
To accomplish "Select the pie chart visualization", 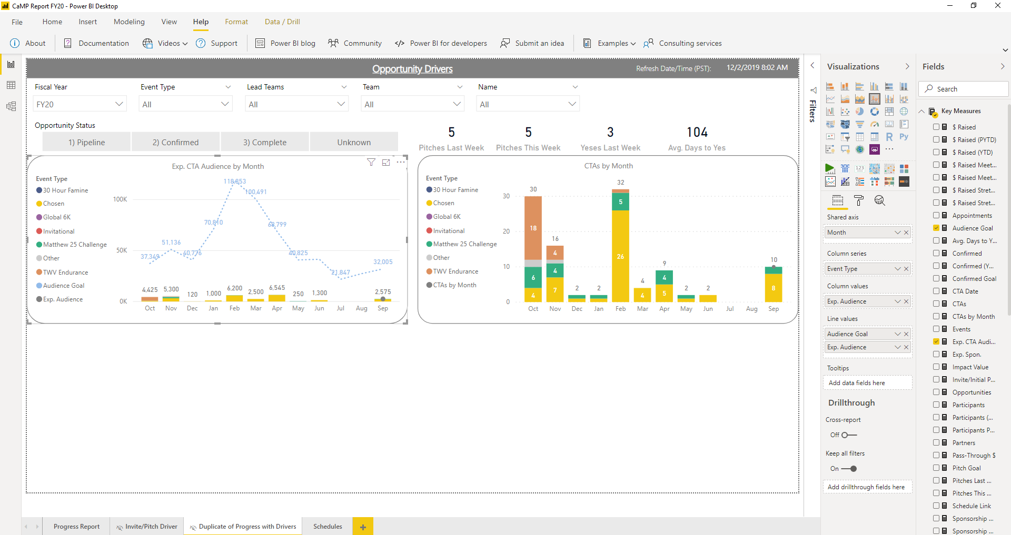I will tap(860, 112).
